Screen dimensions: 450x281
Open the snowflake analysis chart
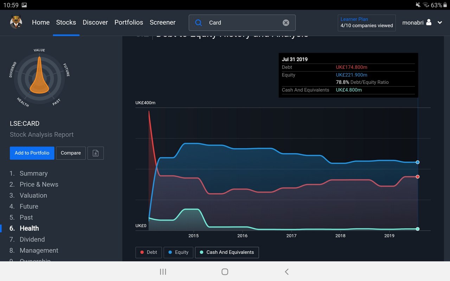(39, 77)
